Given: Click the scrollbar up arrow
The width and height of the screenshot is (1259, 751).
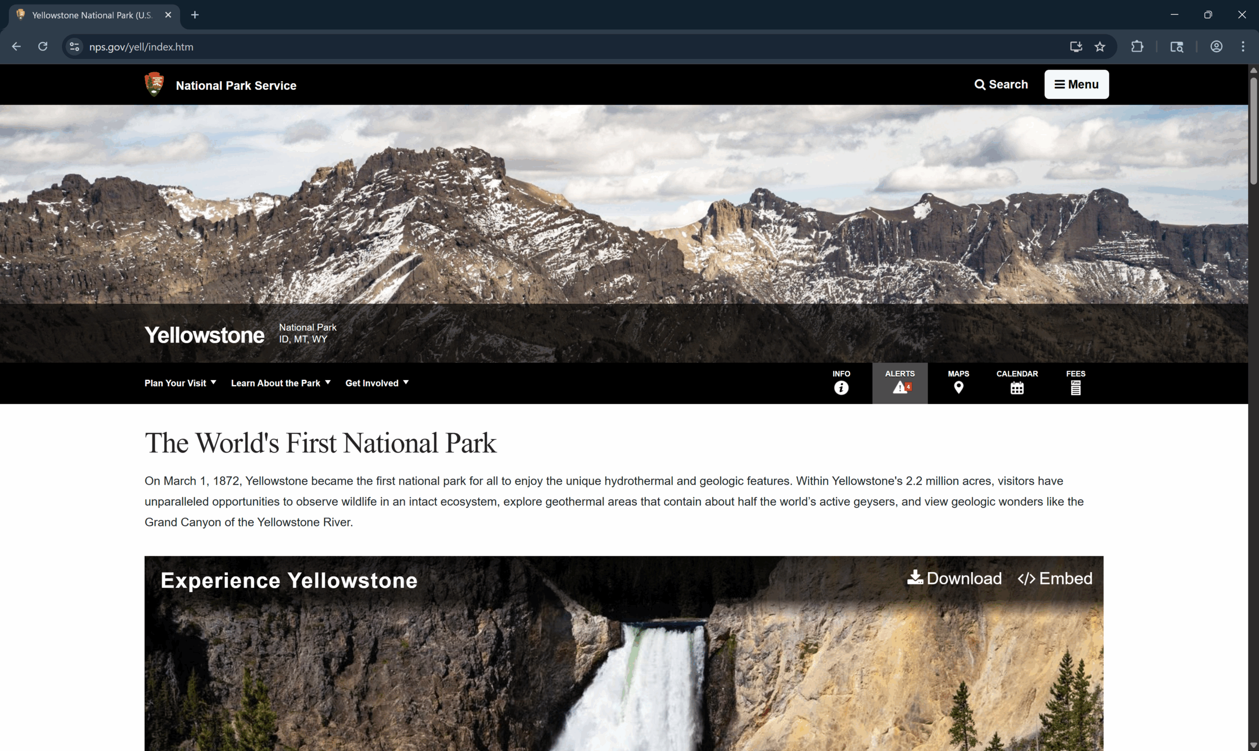Looking at the screenshot, I should tap(1254, 70).
